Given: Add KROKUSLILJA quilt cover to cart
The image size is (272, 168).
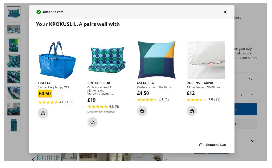Looking at the screenshot, I should click(x=92, y=122).
